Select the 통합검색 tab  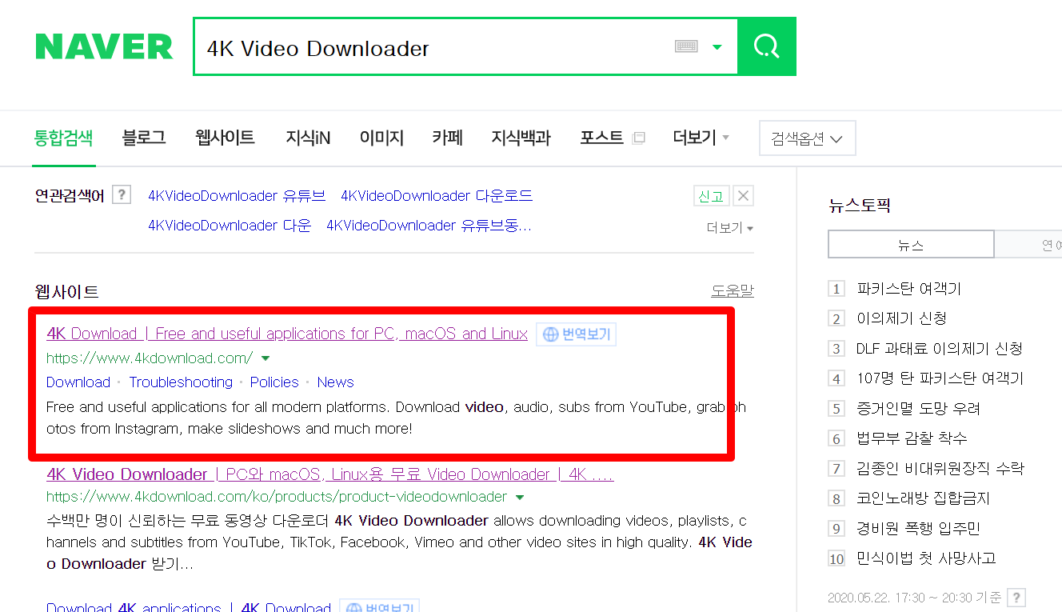(64, 138)
